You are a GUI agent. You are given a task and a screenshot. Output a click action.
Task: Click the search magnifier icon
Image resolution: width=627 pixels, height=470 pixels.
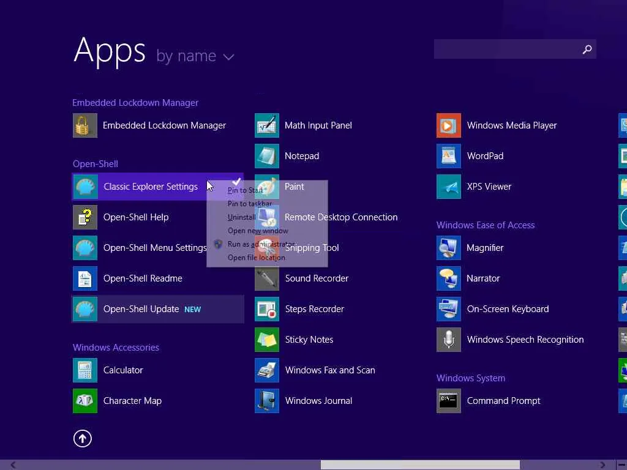point(587,49)
